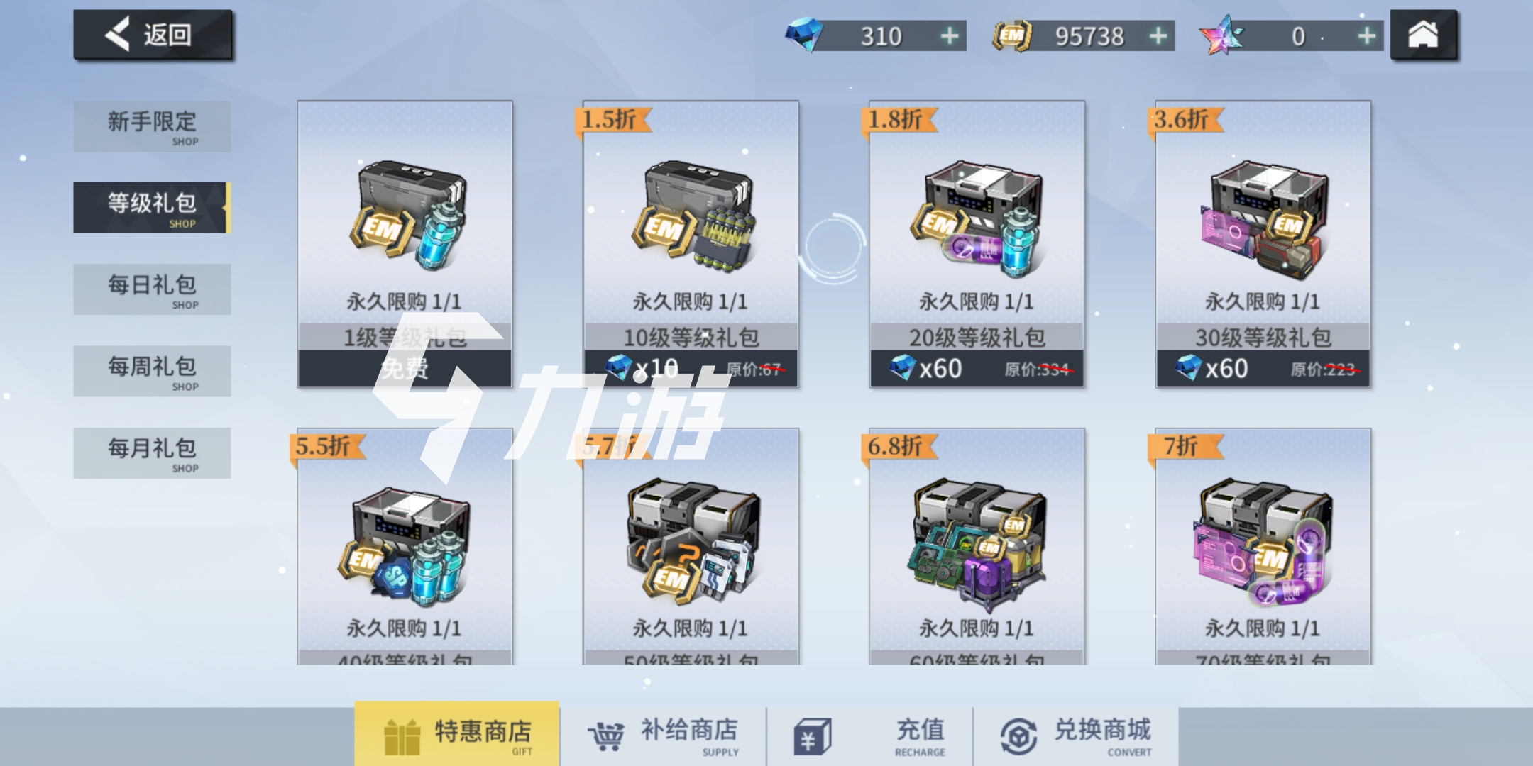Open the 充值 recharge tab
This screenshot has width=1533, height=766.
[870, 736]
